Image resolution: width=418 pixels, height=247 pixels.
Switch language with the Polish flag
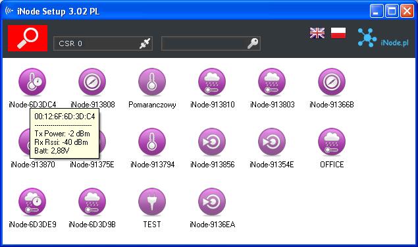click(338, 33)
